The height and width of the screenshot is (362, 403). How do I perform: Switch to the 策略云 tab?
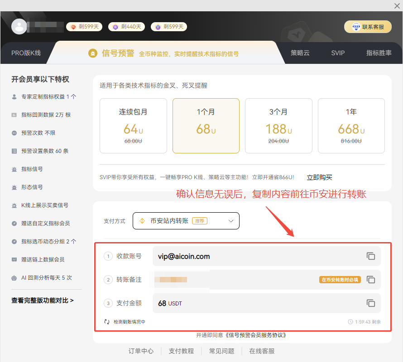coord(300,53)
